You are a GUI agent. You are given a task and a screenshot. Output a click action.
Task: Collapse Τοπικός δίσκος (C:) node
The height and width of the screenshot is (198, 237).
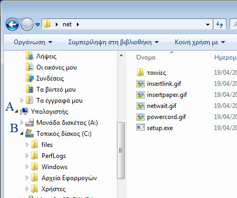click(22, 134)
